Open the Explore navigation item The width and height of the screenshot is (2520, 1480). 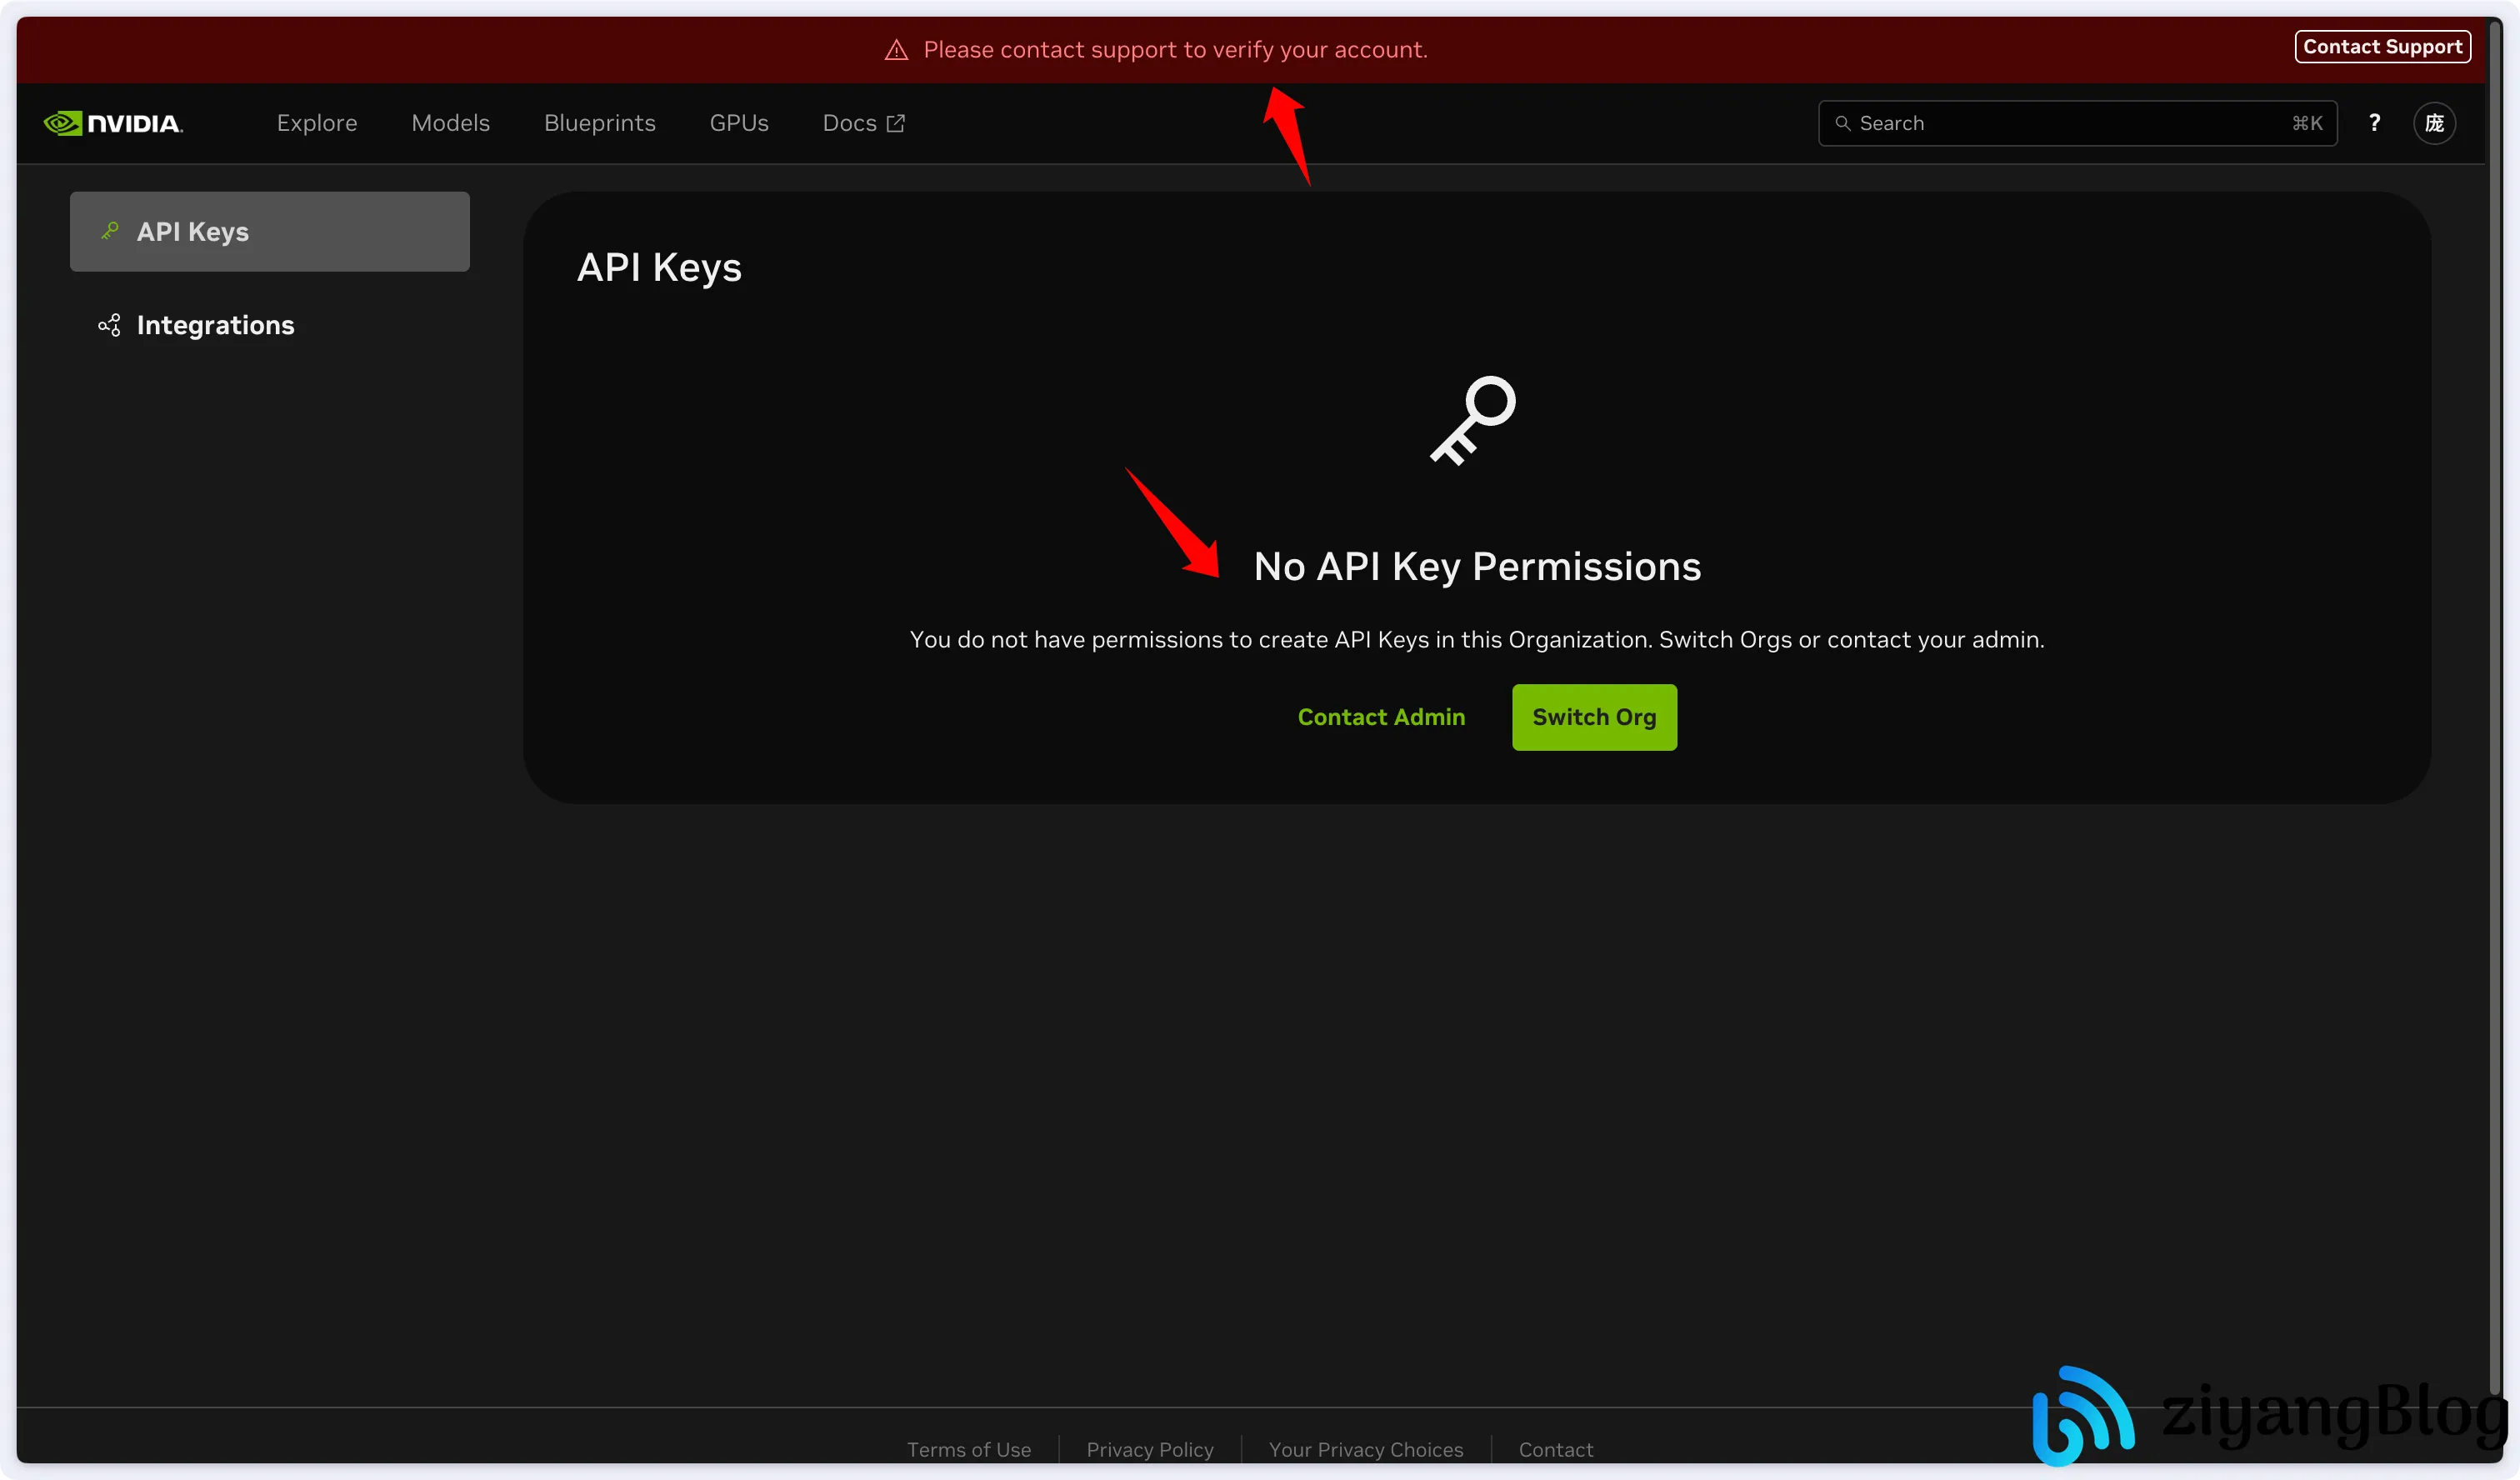pyautogui.click(x=317, y=122)
